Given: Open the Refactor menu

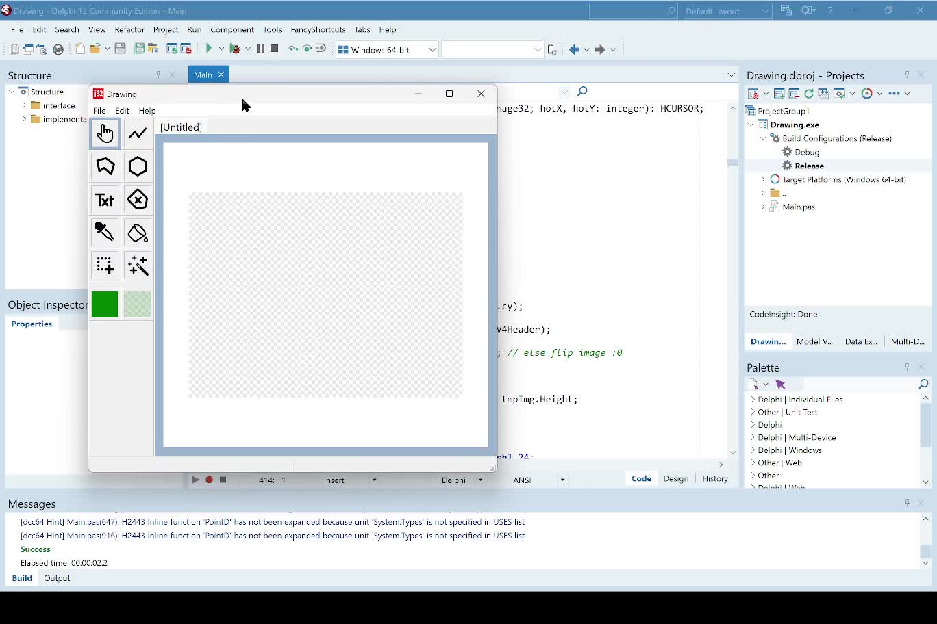Looking at the screenshot, I should [129, 29].
